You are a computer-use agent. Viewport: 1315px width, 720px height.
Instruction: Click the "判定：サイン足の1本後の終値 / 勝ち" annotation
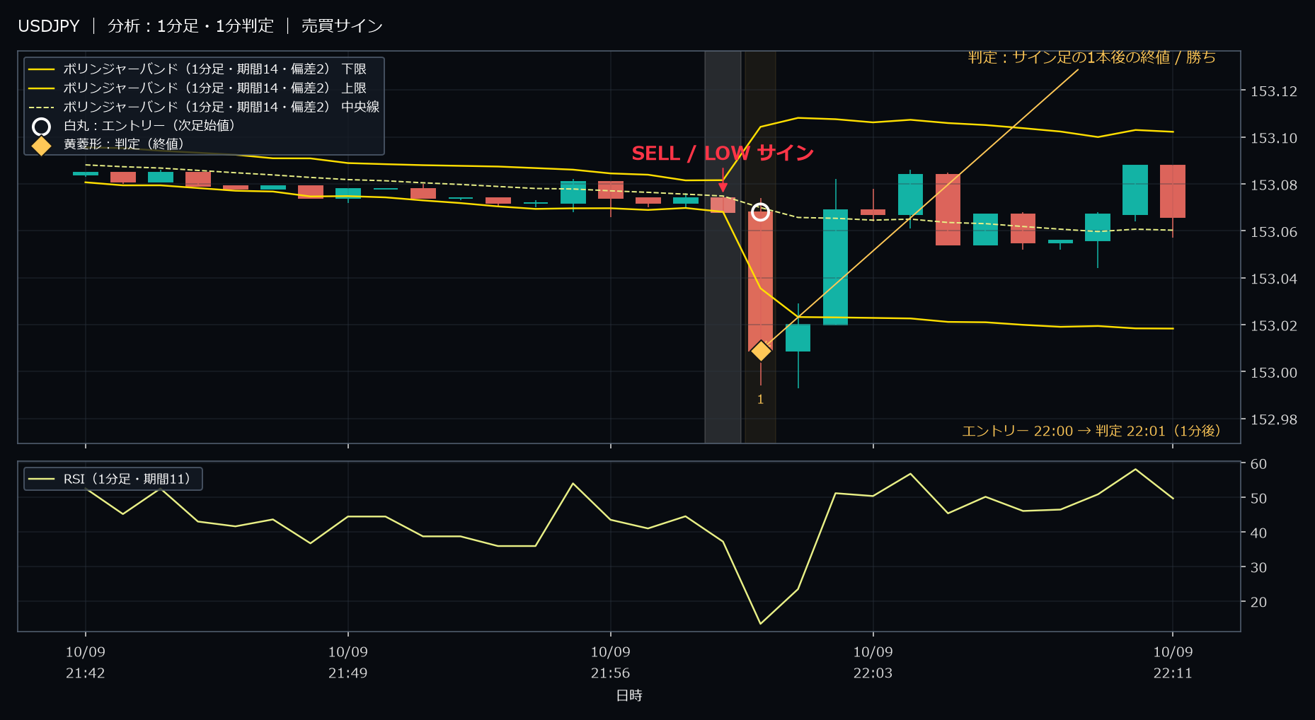click(1092, 57)
